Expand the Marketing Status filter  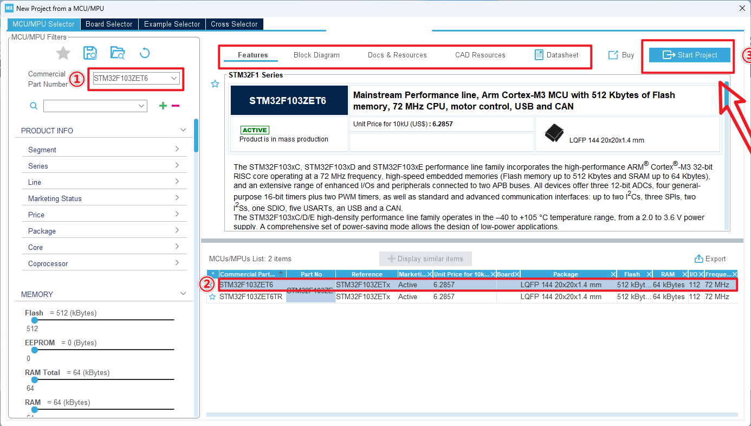[x=177, y=198]
